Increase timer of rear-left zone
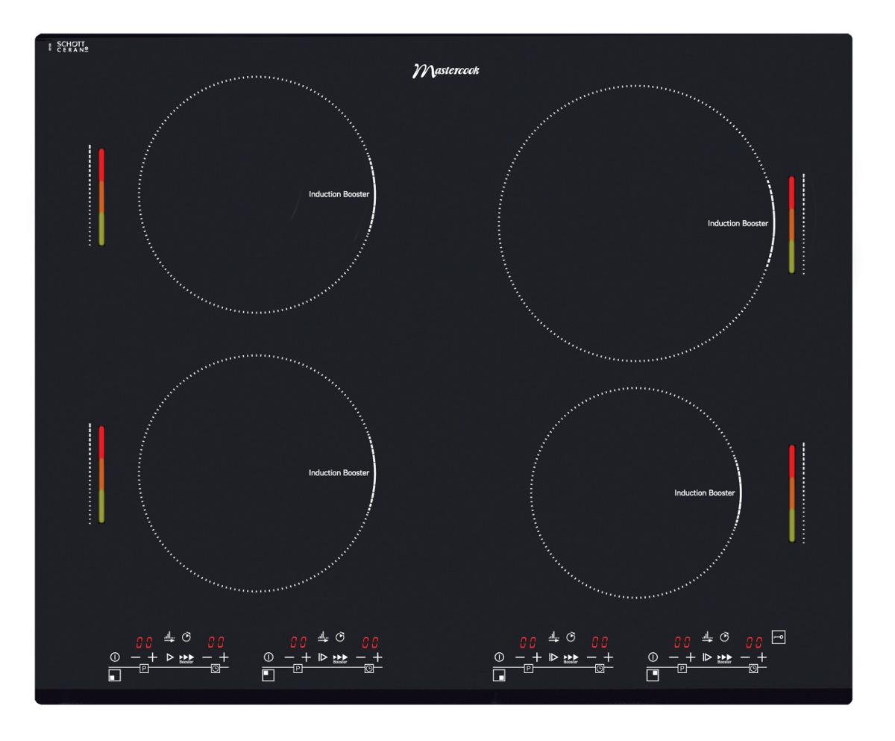 (377, 657)
